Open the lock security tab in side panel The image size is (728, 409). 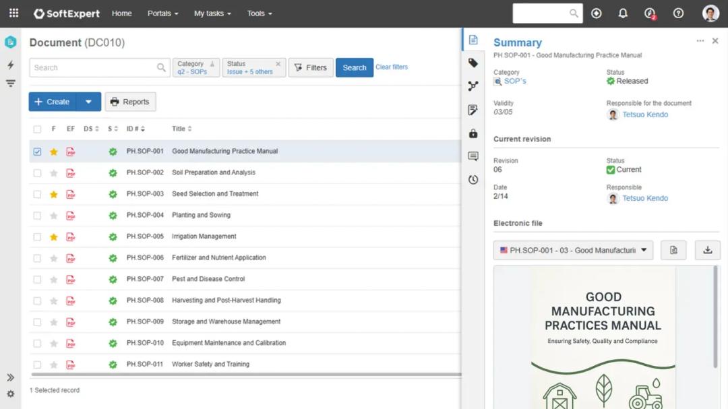pos(473,133)
